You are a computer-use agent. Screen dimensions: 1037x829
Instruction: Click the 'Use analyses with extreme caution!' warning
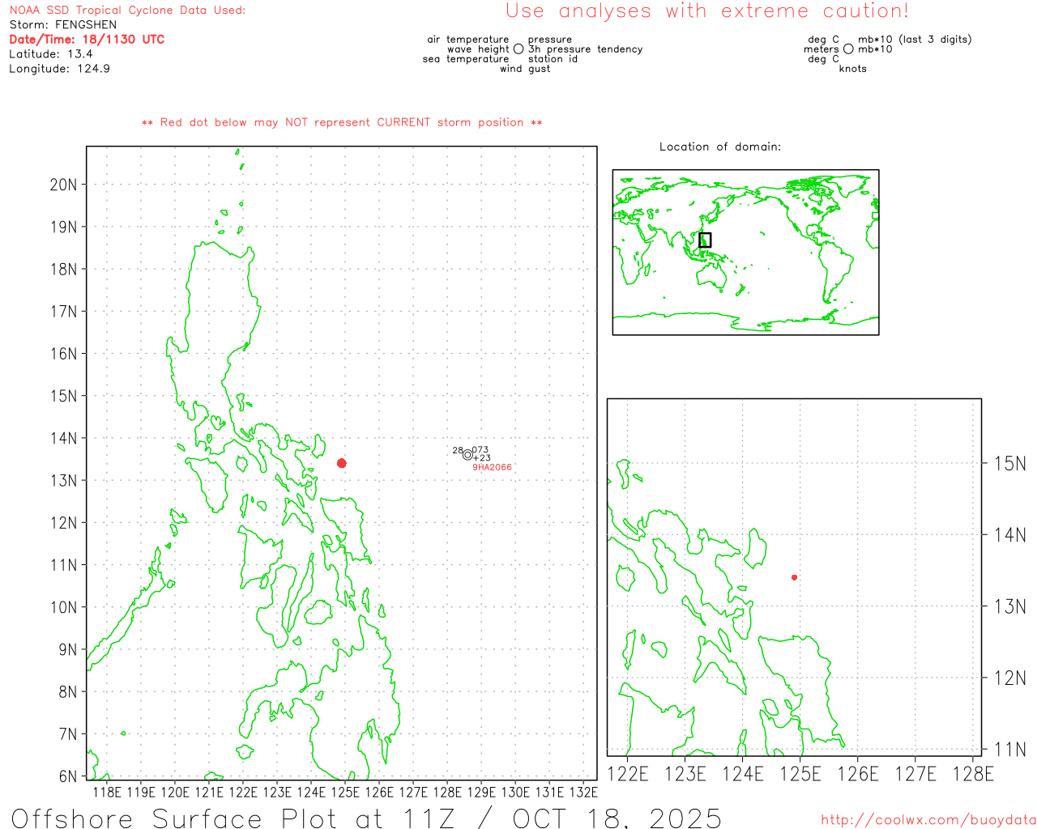tap(707, 11)
